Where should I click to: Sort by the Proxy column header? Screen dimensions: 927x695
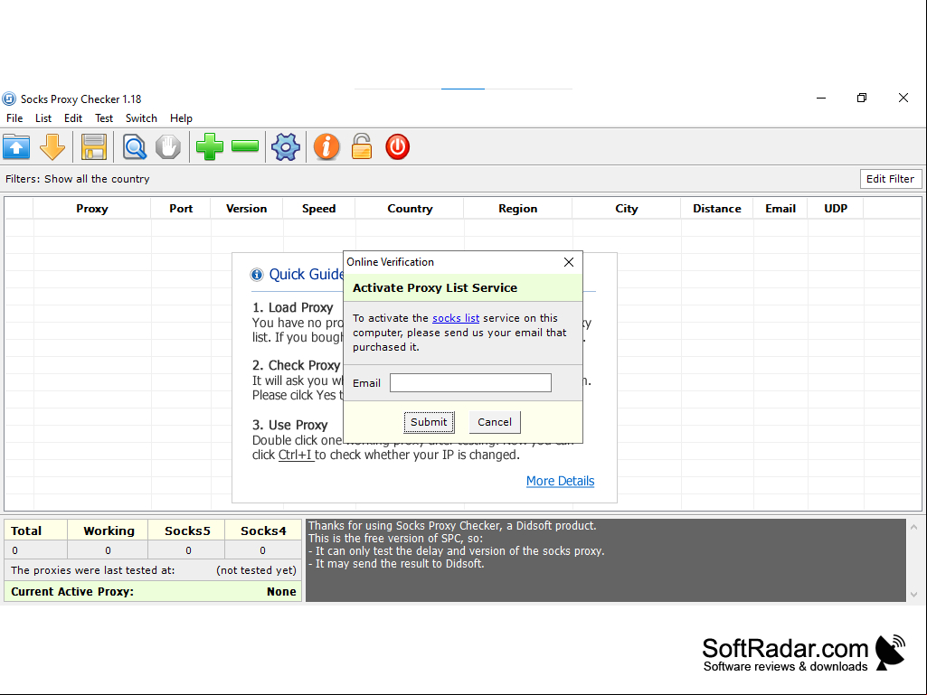coord(91,209)
